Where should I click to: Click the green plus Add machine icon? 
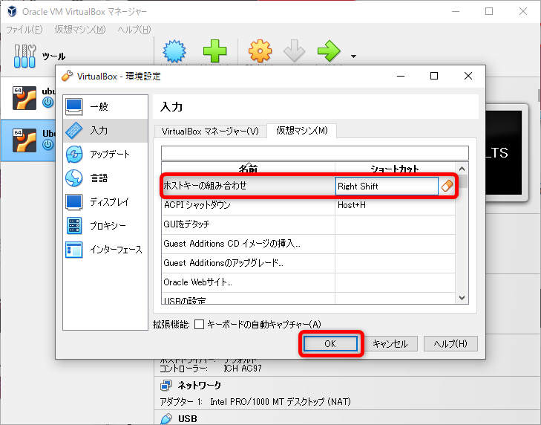point(214,51)
